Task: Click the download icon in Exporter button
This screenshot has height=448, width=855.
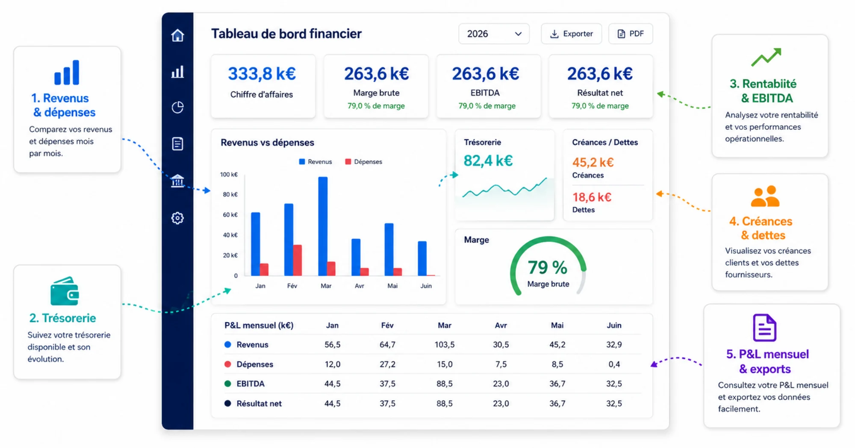Action: [x=554, y=34]
